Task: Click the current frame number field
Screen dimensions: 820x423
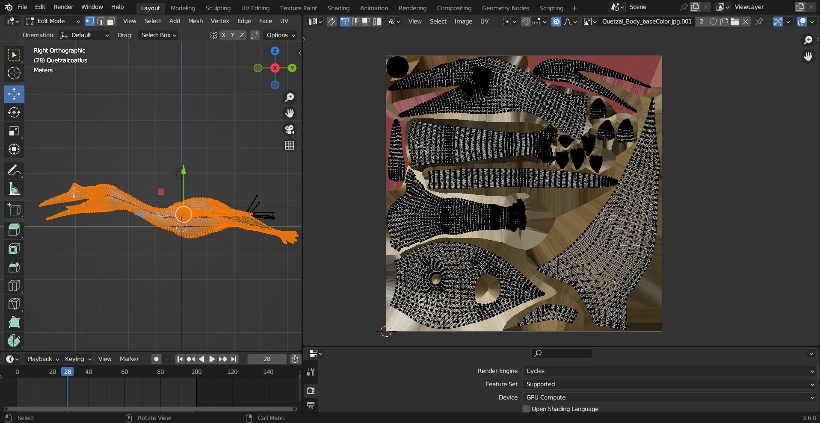Action: pyautogui.click(x=266, y=359)
